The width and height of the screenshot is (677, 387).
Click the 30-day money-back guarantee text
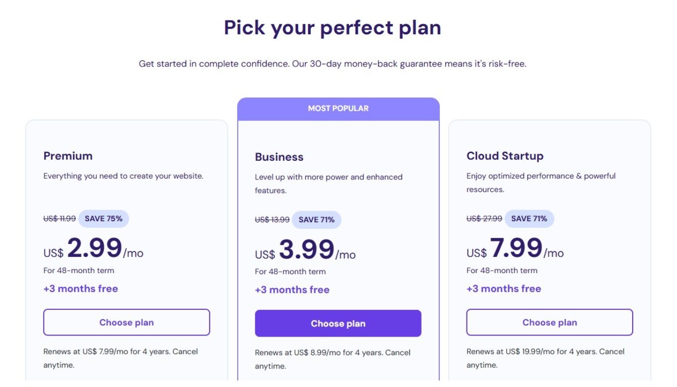[x=332, y=64]
